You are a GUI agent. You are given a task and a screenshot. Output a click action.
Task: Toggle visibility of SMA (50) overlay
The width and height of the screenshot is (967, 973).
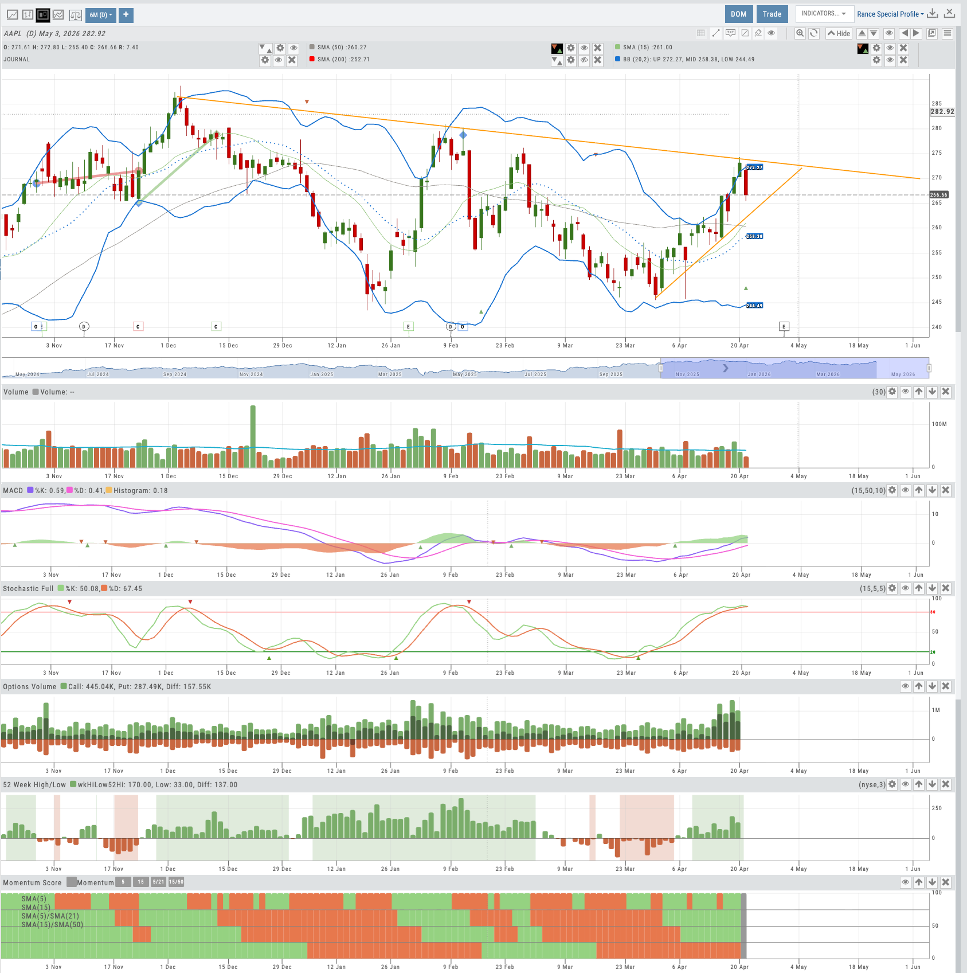pos(584,48)
